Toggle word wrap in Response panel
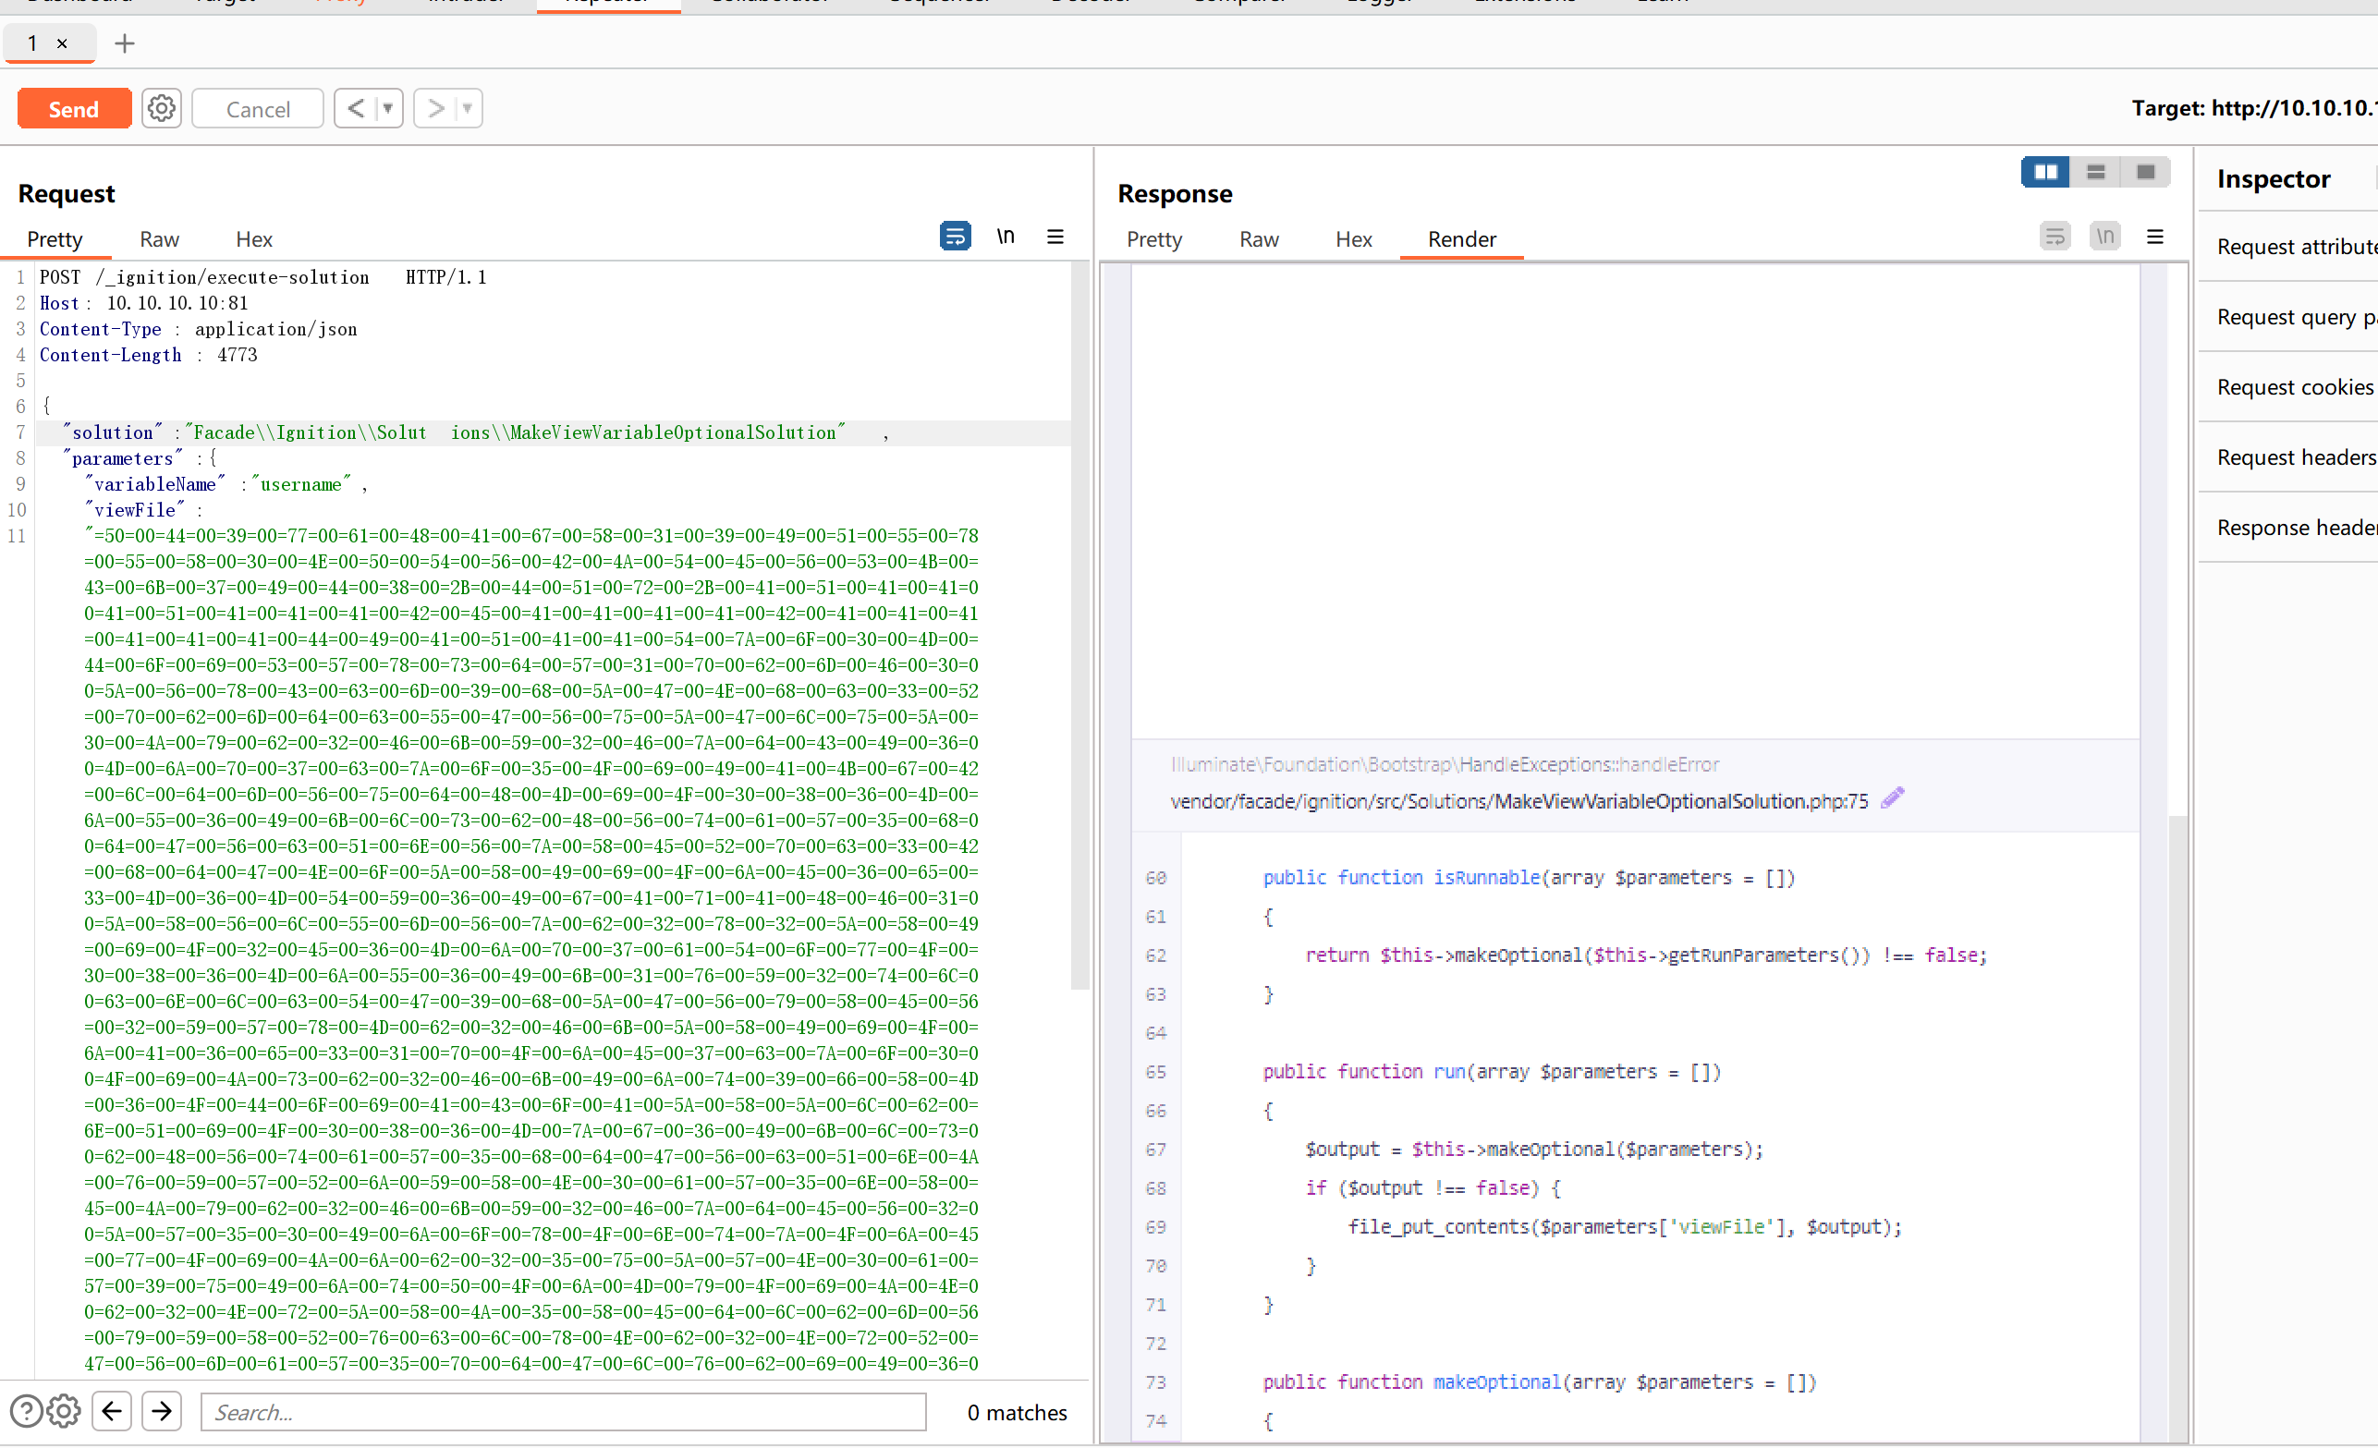2378x1448 pixels. [x=2055, y=237]
